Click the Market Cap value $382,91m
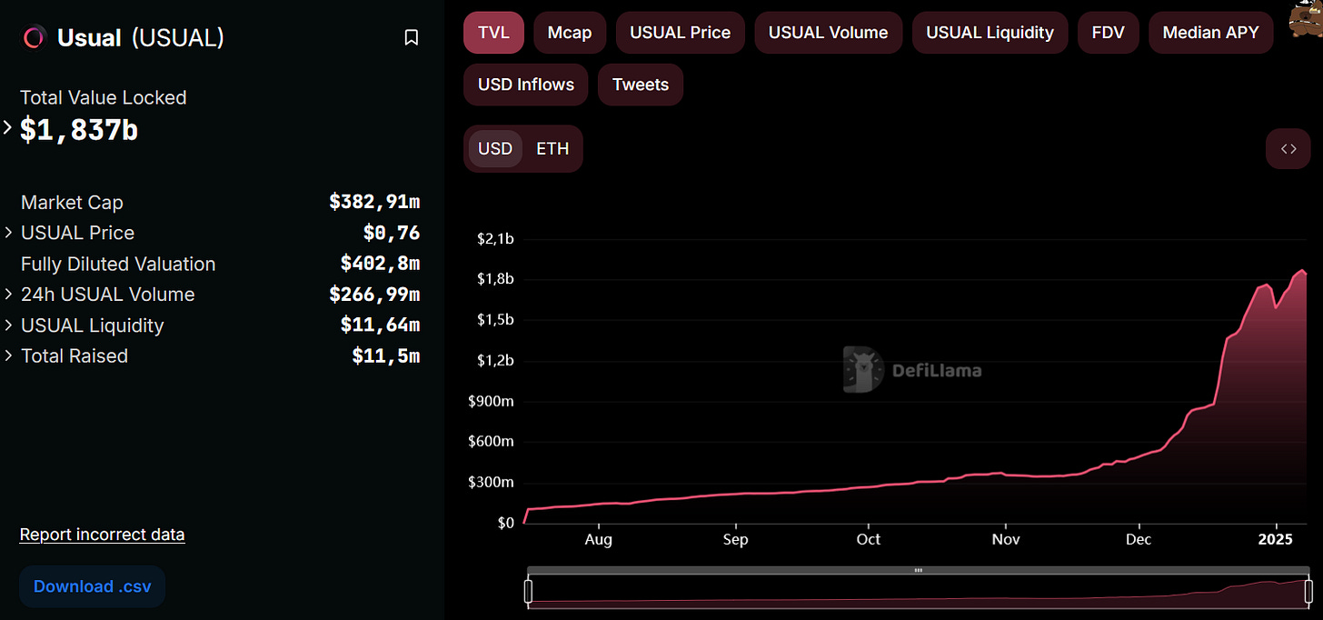The image size is (1323, 620). click(374, 202)
